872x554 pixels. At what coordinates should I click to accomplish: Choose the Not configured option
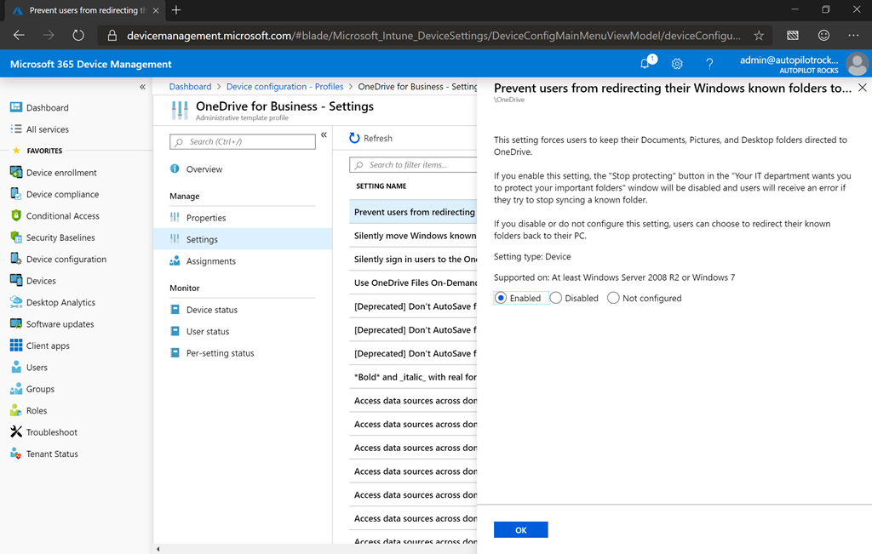click(613, 298)
